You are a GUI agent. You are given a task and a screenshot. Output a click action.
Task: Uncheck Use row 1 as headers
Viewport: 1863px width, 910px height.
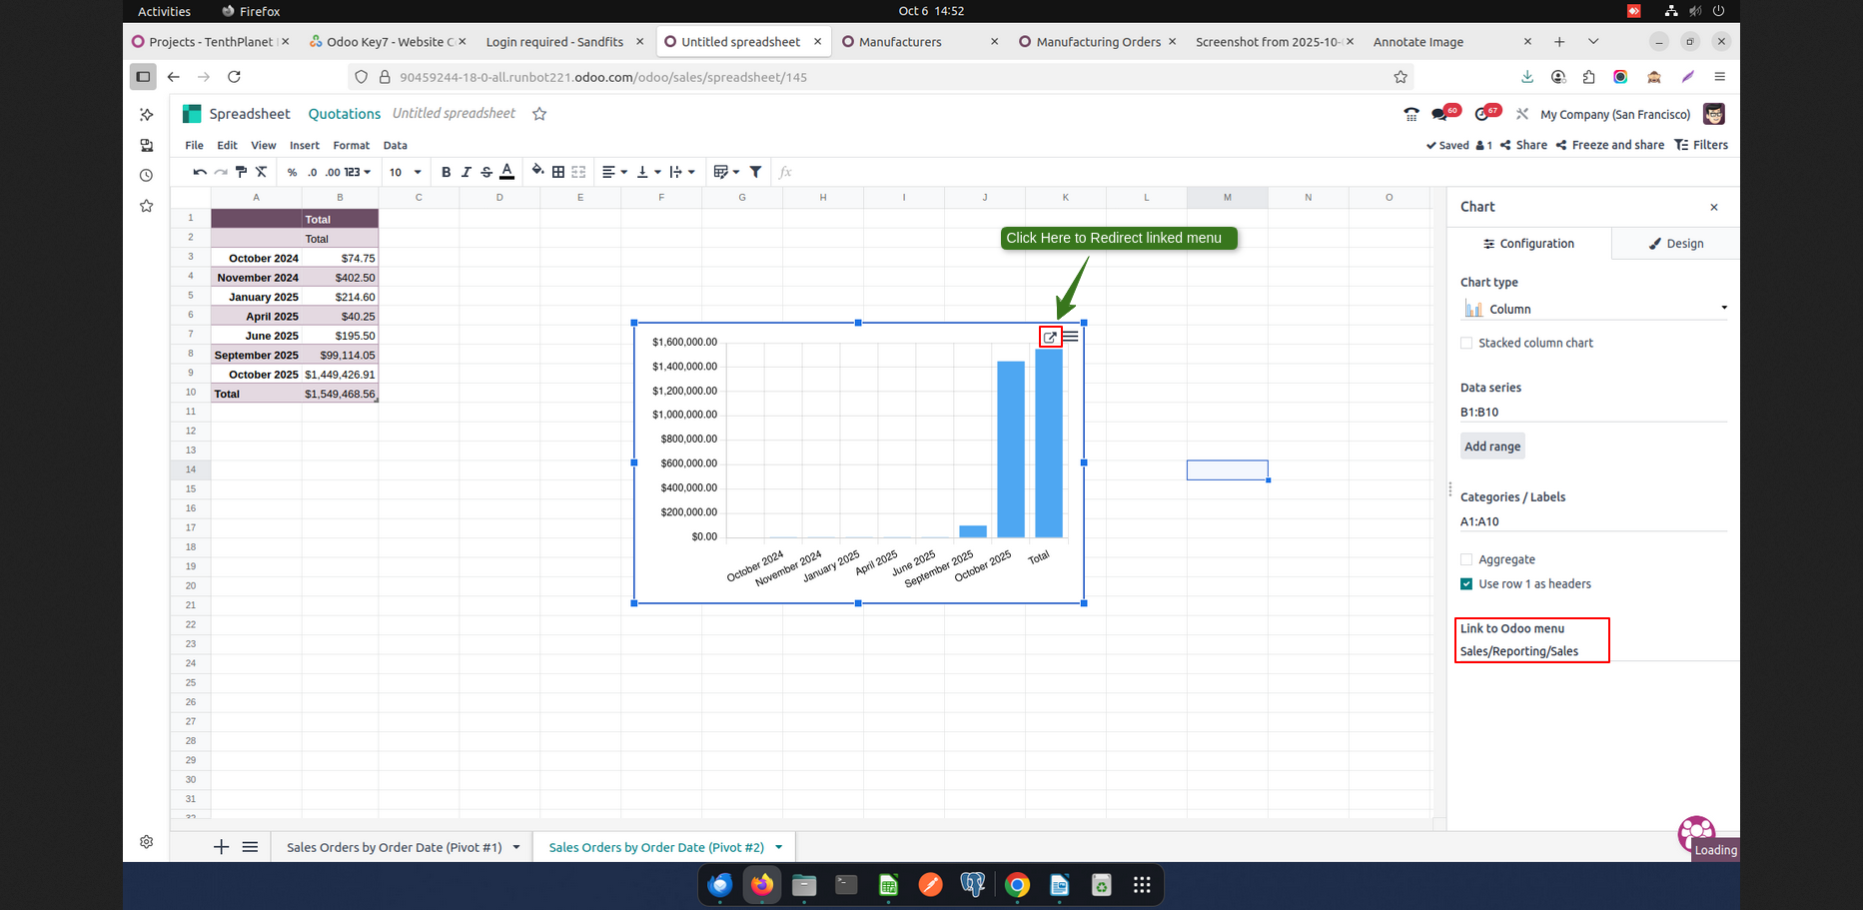coord(1466,584)
